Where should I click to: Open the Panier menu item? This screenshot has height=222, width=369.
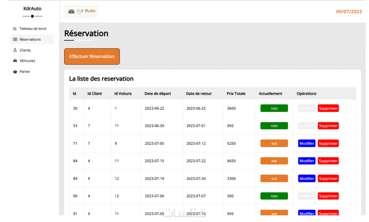(25, 72)
